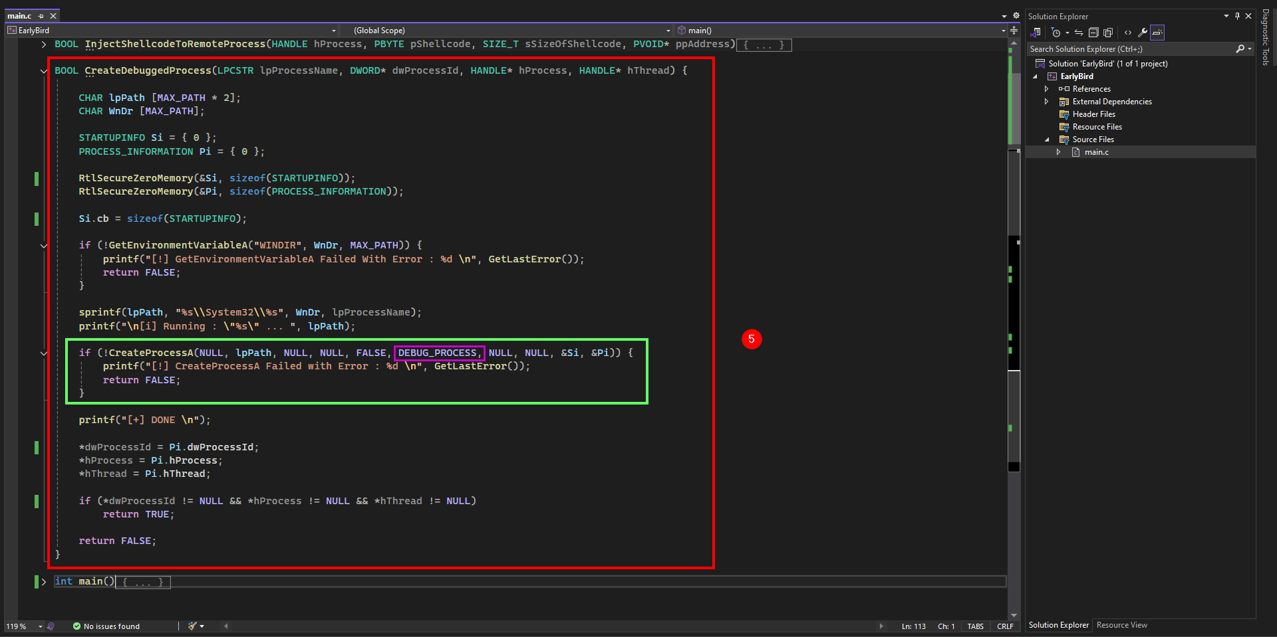
Task: Click the Show All Files icon
Action: [1108, 33]
